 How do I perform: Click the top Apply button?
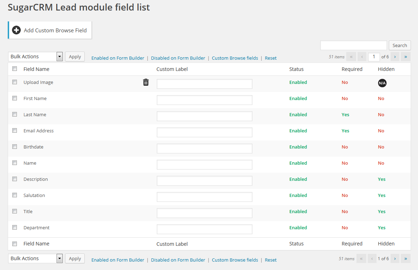click(x=75, y=57)
